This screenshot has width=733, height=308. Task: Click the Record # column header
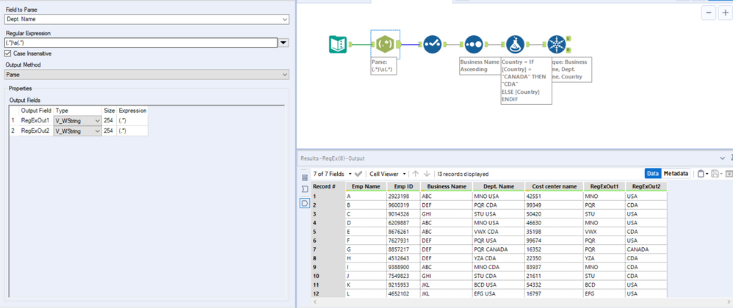(328, 186)
